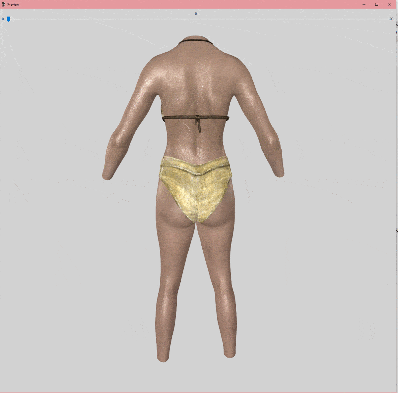The width and height of the screenshot is (398, 393).
Task: Click the model's left foot
Action: (x=163, y=357)
